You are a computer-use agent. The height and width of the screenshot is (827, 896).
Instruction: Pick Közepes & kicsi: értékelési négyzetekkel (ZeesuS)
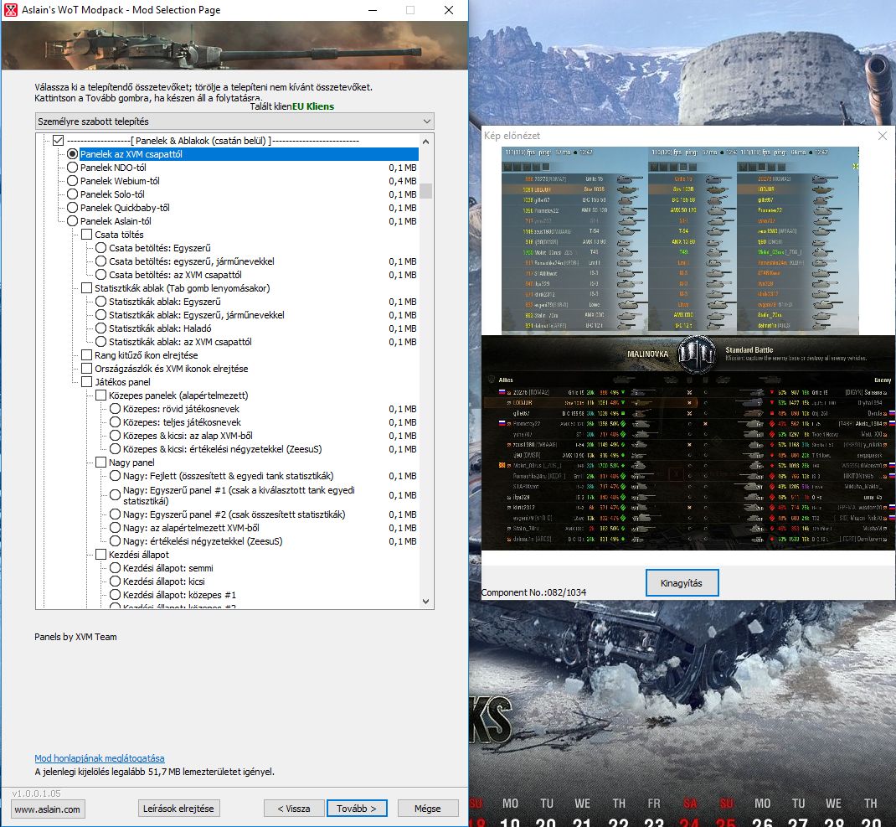coord(116,450)
